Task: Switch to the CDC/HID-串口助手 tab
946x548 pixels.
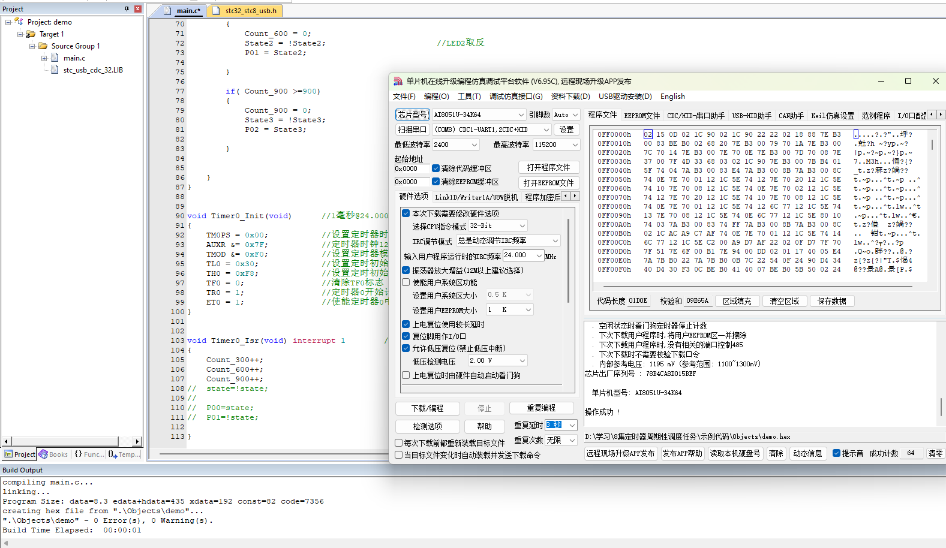Action: 695,115
